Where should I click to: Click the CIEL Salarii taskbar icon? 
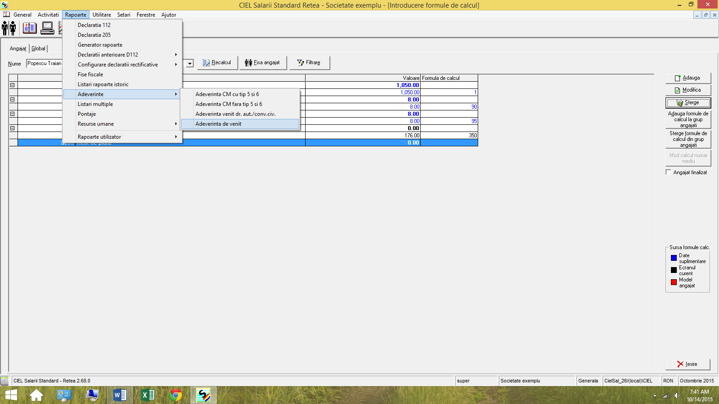tap(204, 395)
